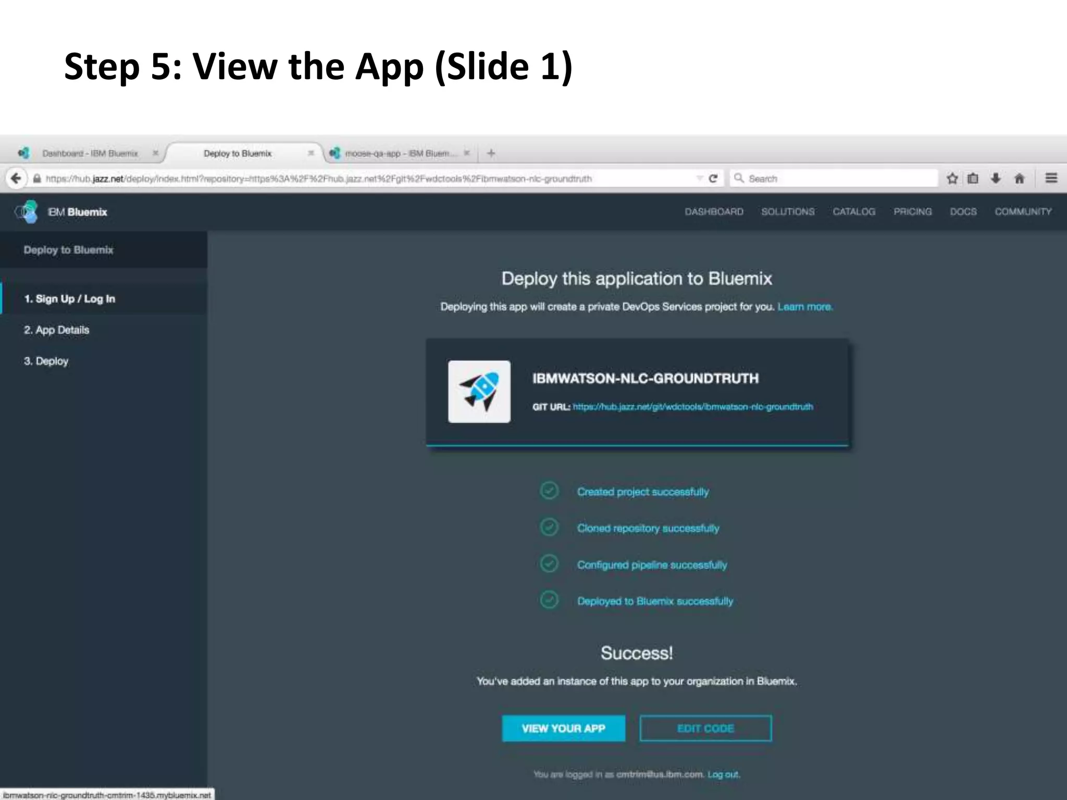This screenshot has width=1067, height=800.
Task: Click the checkmark beside Configured pipeline
Action: (549, 564)
